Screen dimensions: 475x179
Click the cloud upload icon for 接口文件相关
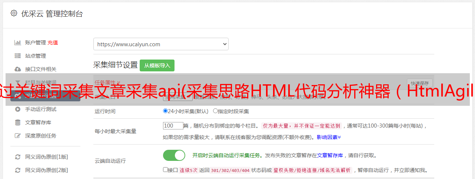tap(17, 69)
